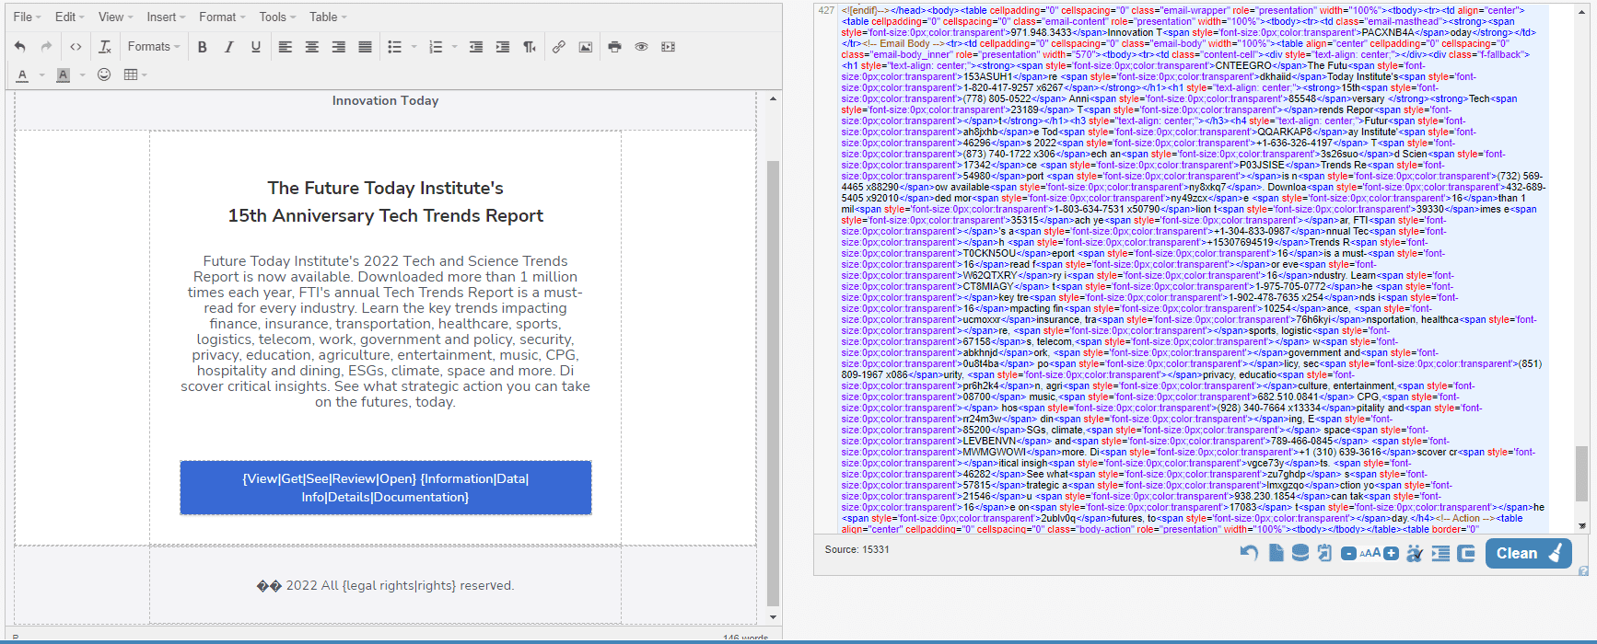Image resolution: width=1597 pixels, height=644 pixels.
Task: Clear formatting with the Tx icon
Action: [x=105, y=47]
